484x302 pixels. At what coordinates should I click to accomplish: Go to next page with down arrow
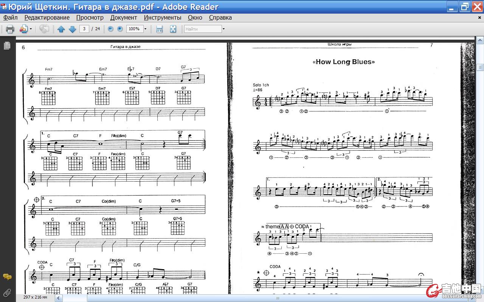pyautogui.click(x=73, y=29)
